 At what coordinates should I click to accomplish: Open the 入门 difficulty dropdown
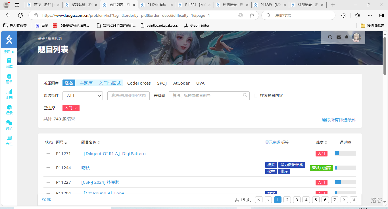83,96
